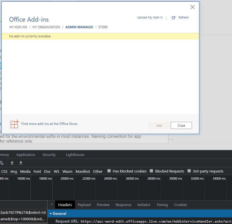Select the Manifest request filter
This screenshot has height=224, width=232.
(x=83, y=171)
